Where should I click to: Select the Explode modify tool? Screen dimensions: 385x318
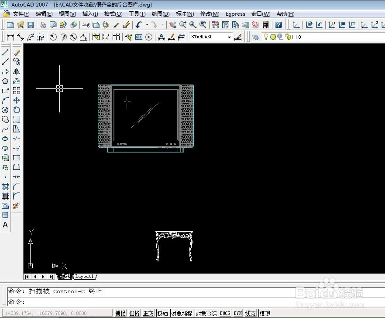[17, 206]
